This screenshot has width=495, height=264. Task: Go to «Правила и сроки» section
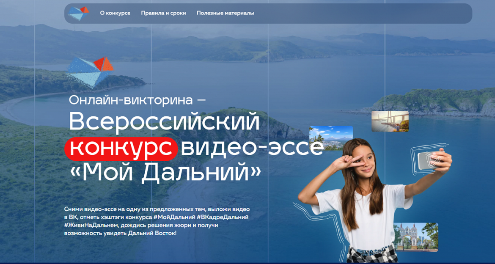(x=163, y=13)
